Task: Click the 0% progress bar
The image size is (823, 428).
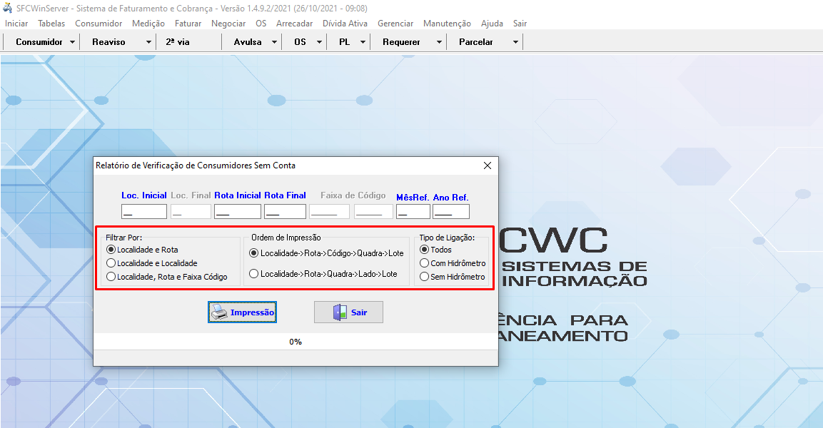Action: pos(296,342)
